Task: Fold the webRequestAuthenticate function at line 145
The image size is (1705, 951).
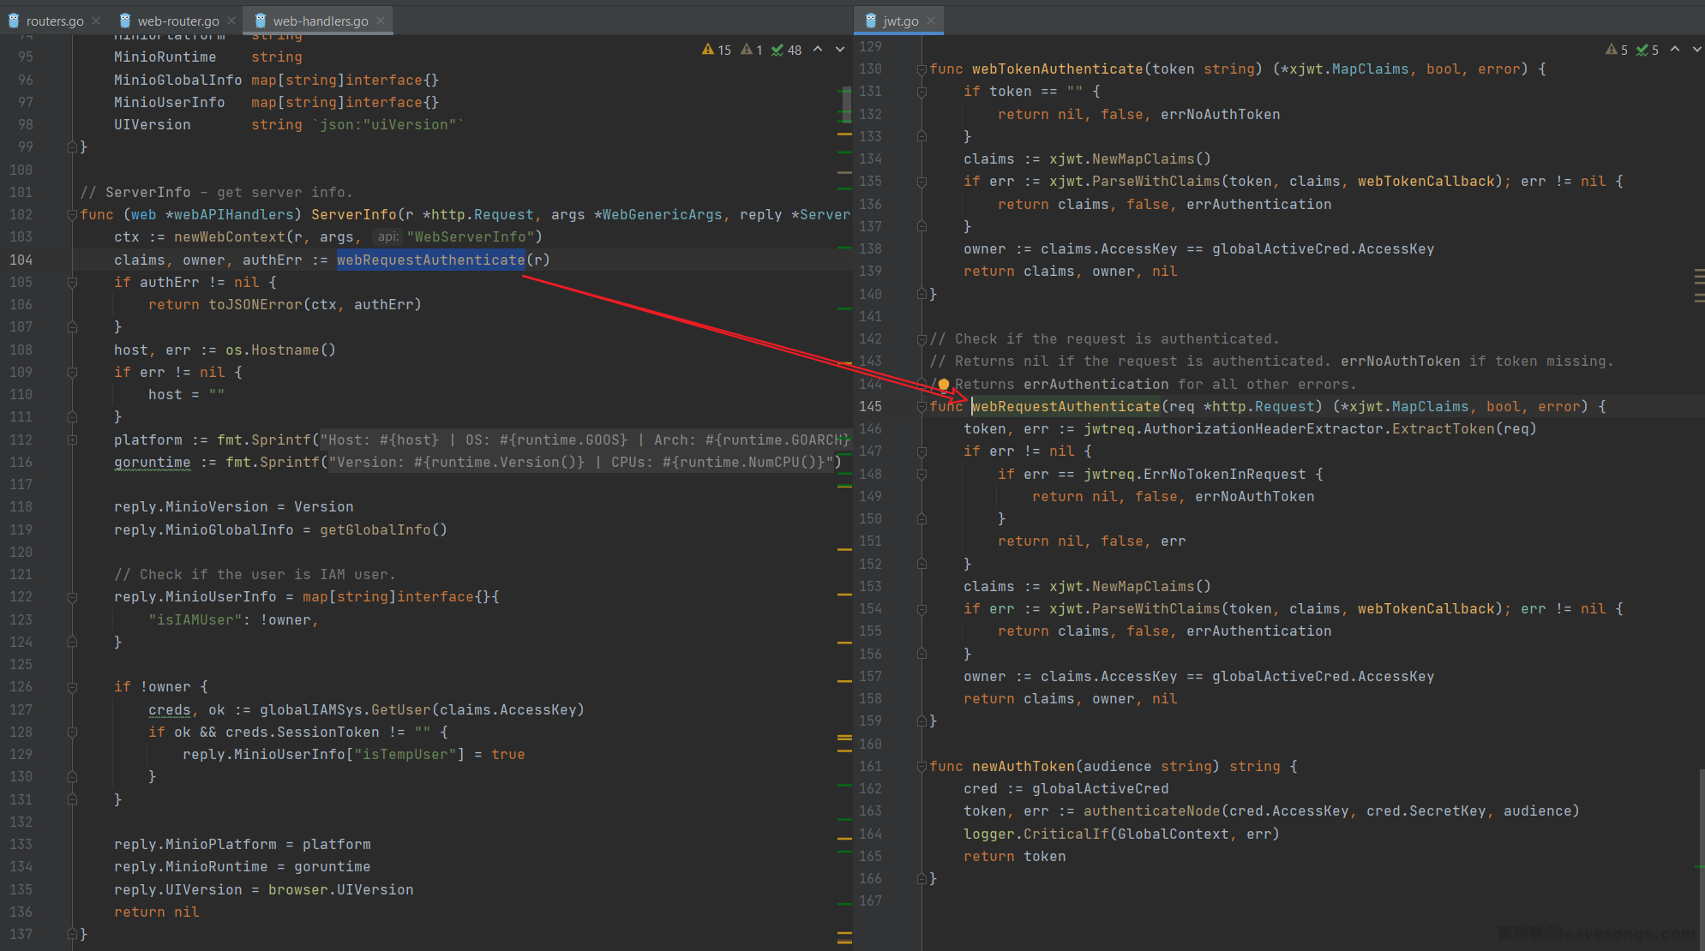Action: (x=922, y=407)
